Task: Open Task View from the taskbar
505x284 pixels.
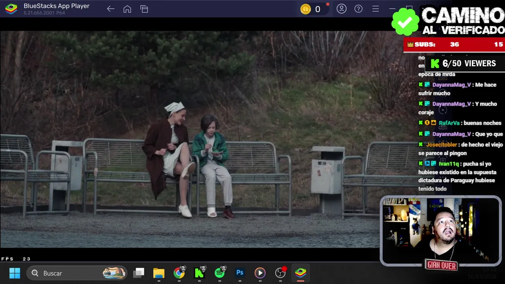Action: coord(138,273)
